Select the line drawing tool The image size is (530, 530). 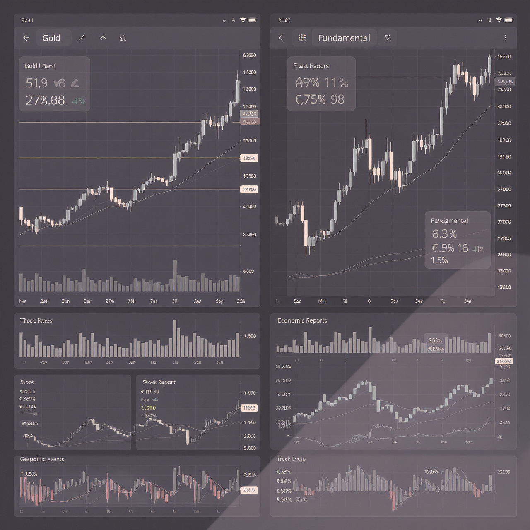tap(82, 38)
